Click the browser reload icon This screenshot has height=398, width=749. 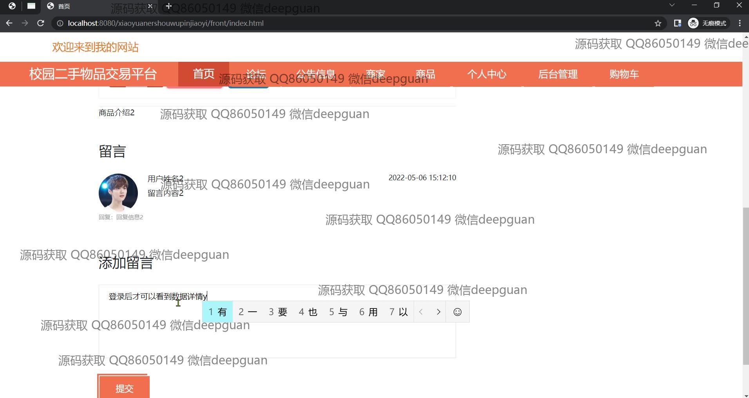[40, 23]
